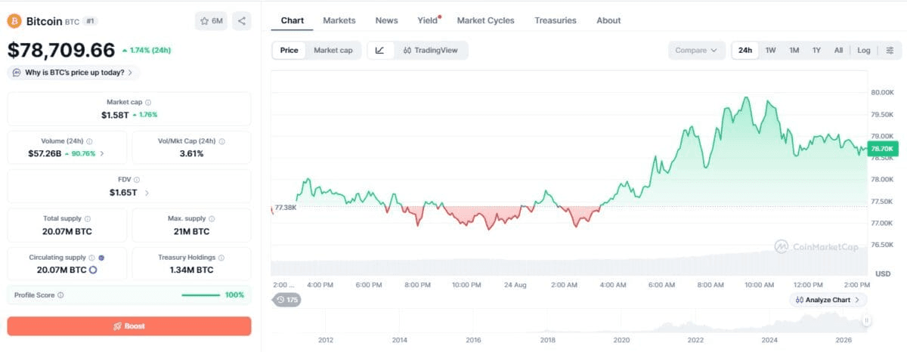The image size is (907, 352).
Task: Add Bitcoin to watchlist via star 6M
Action: [x=211, y=21]
